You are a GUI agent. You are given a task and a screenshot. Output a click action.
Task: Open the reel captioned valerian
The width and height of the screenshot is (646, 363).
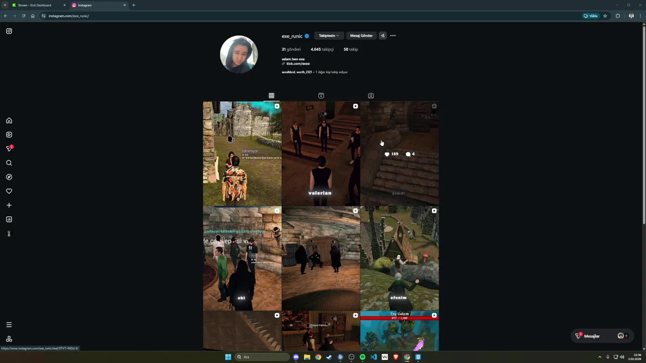(321, 154)
